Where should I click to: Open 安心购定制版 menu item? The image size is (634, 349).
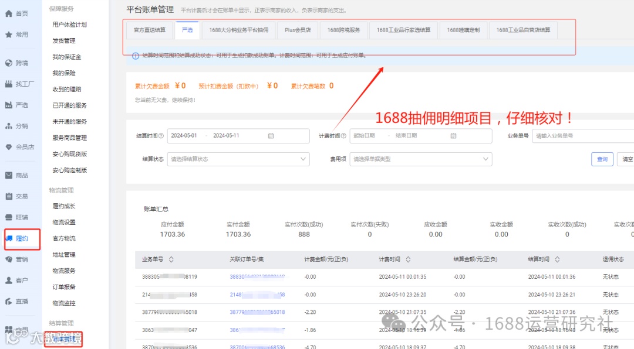tap(69, 170)
